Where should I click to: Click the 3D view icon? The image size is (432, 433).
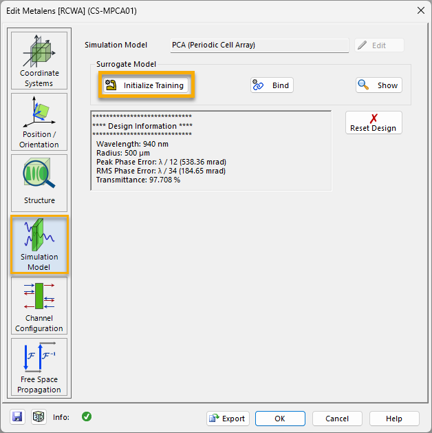pos(39,417)
